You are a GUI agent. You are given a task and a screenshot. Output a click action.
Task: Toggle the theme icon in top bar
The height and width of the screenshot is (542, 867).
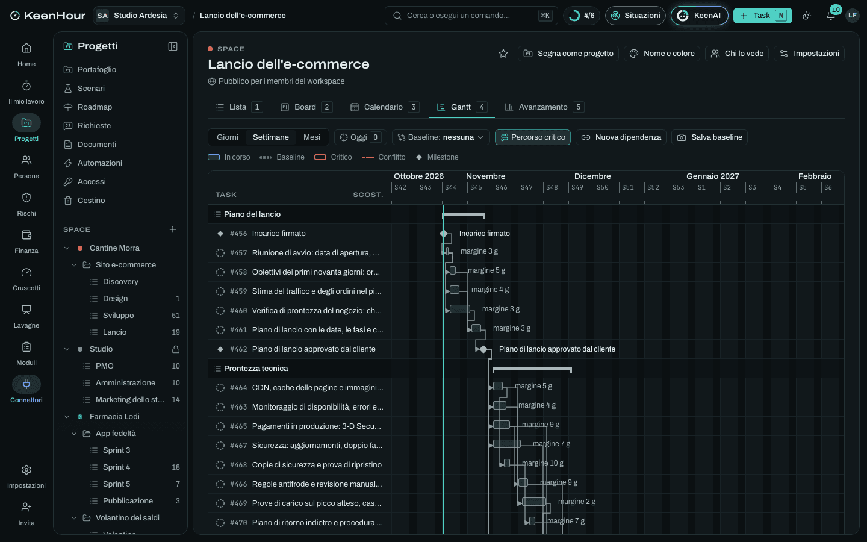point(807,16)
